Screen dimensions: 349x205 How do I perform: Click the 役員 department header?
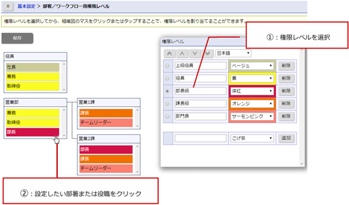[35, 57]
